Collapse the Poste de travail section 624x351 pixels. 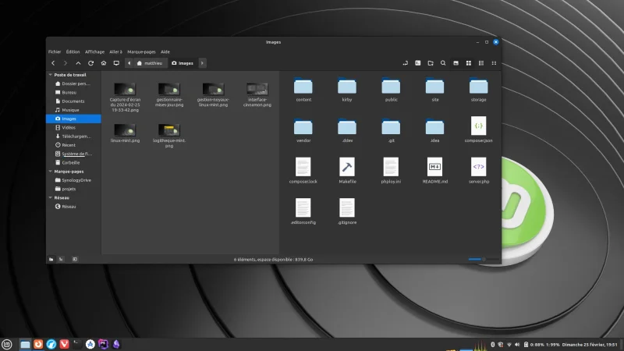pos(51,75)
